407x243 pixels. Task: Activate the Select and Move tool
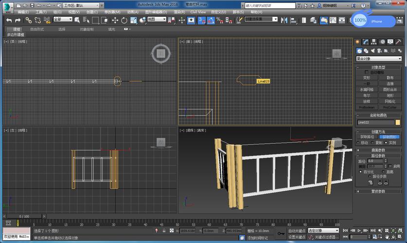[115, 20]
